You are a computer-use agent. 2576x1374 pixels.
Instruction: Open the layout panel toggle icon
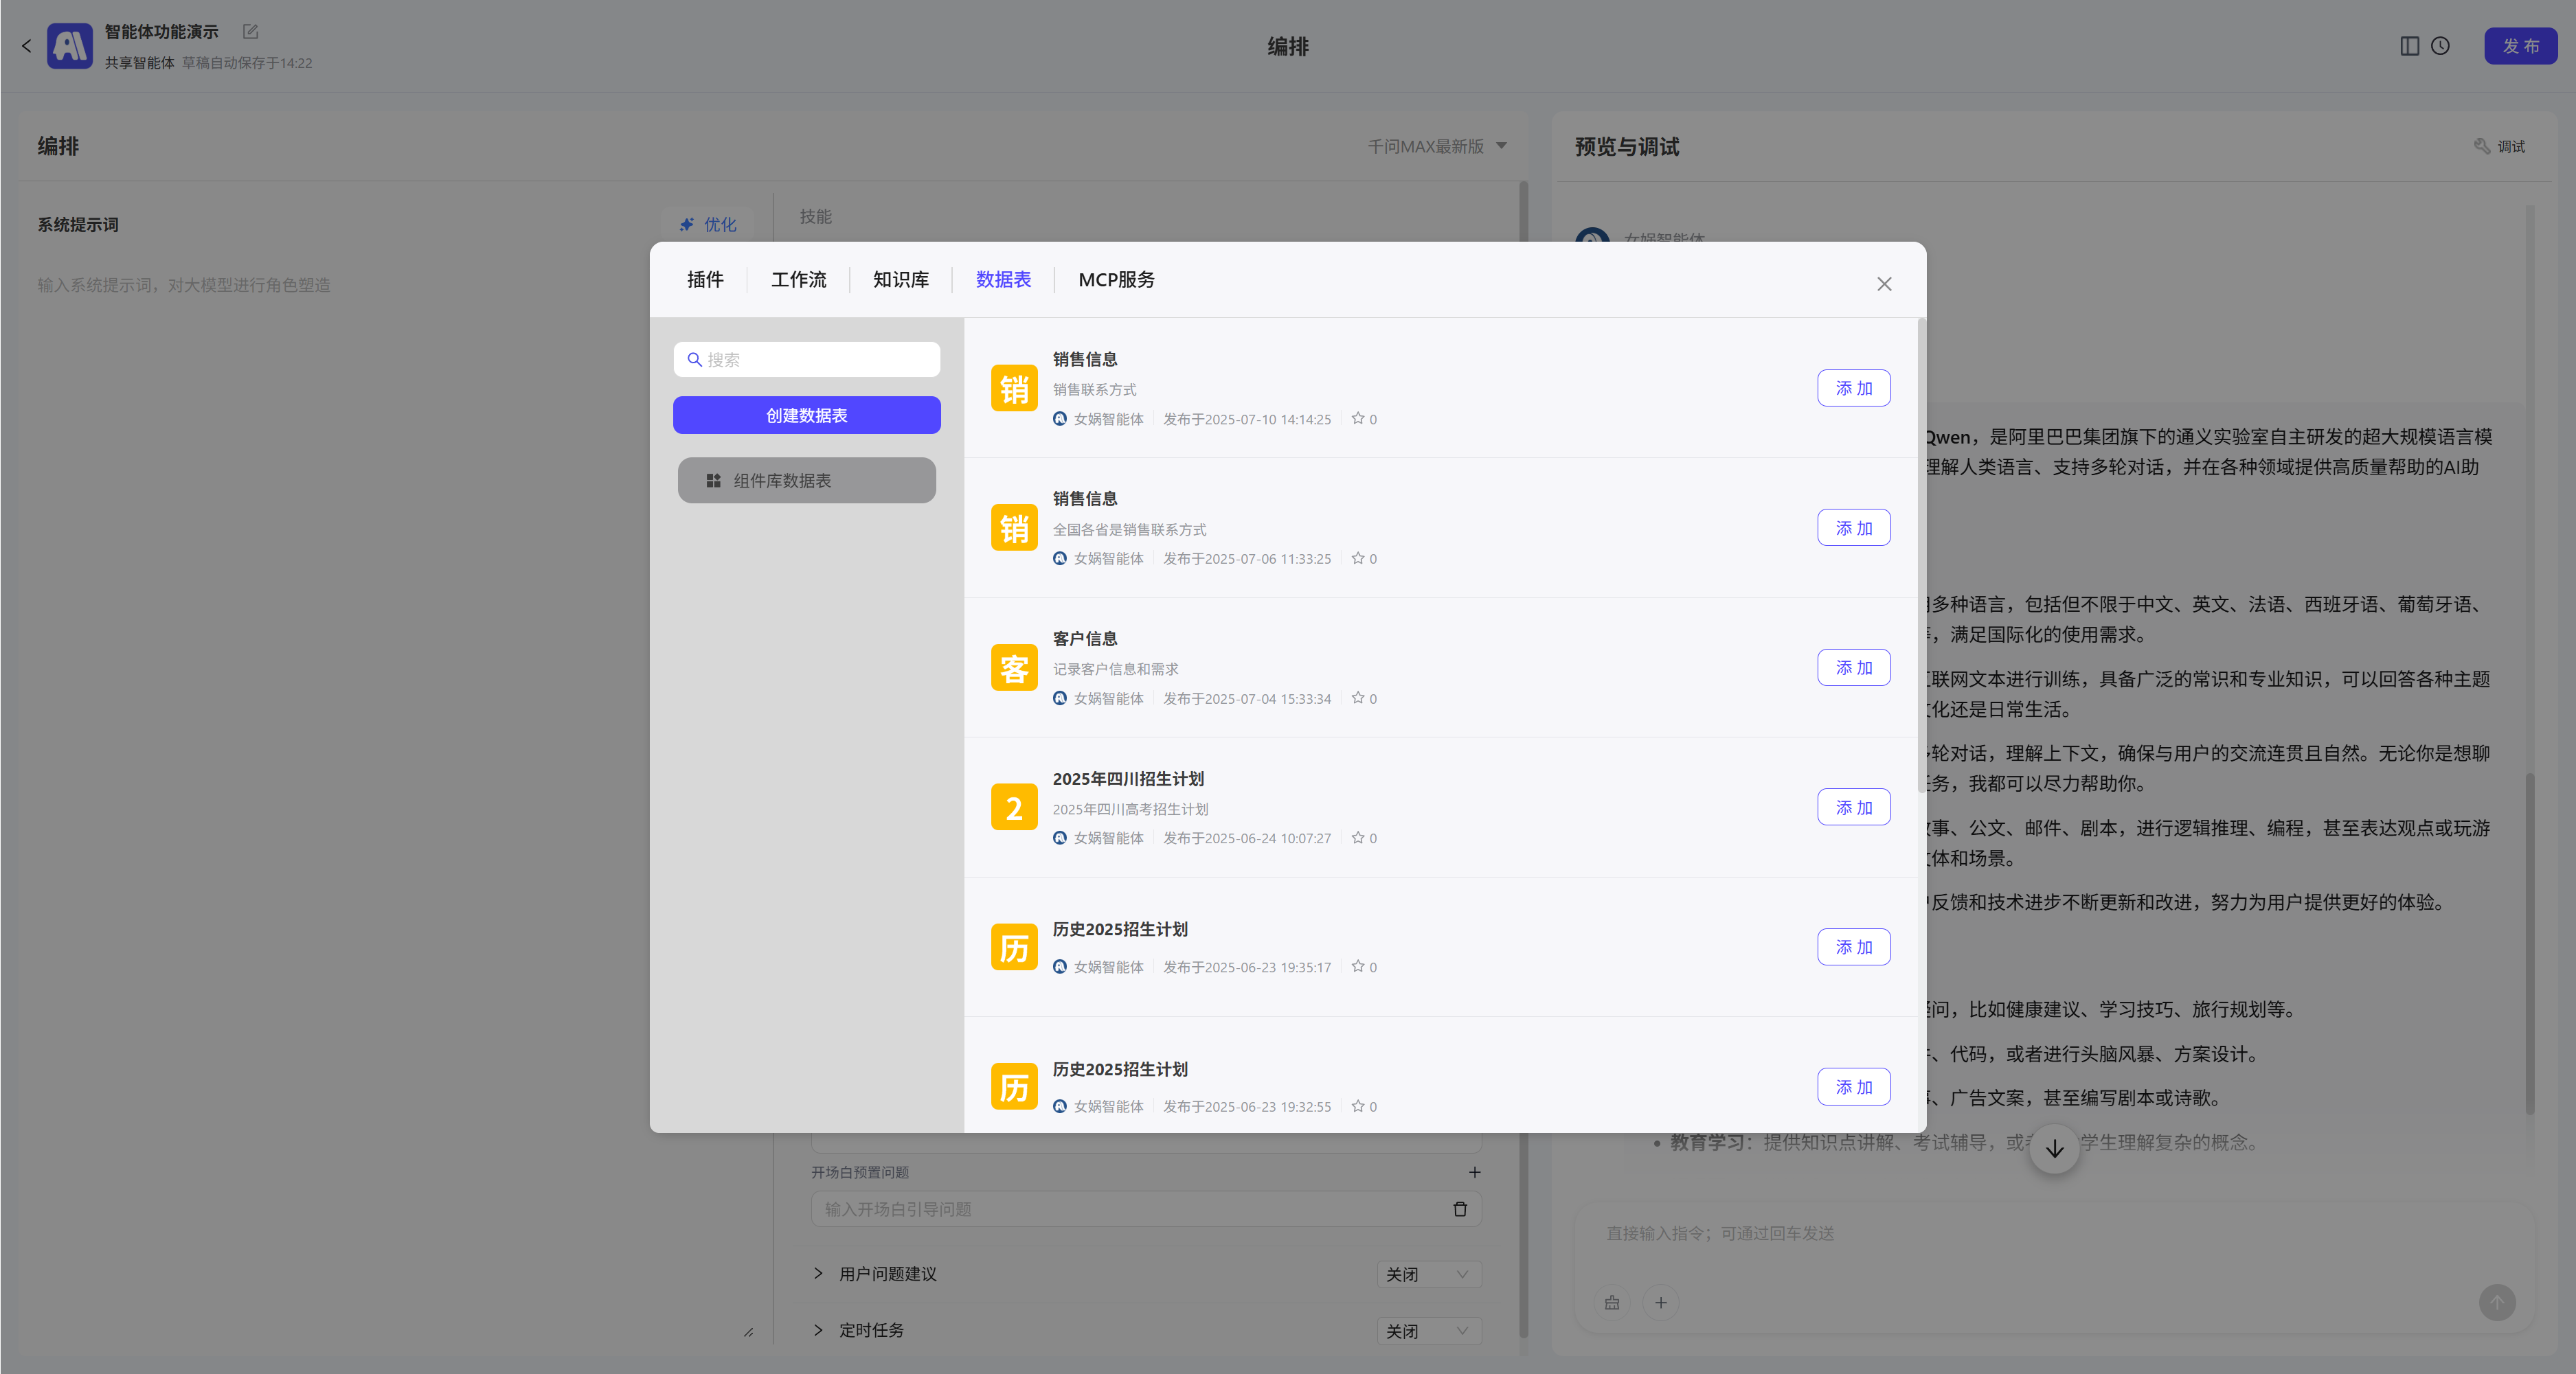(2409, 46)
